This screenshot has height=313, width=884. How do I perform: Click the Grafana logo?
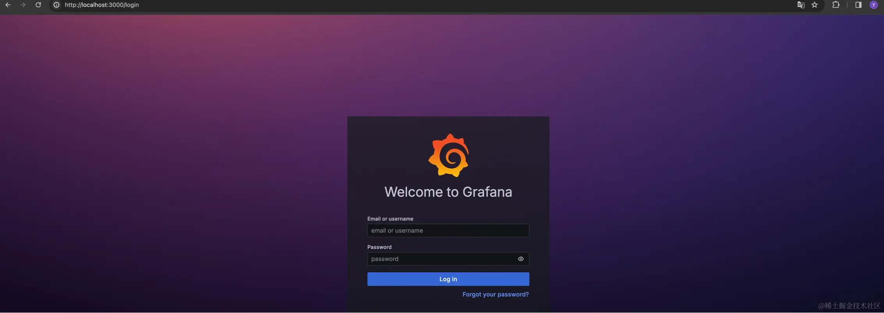(448, 155)
